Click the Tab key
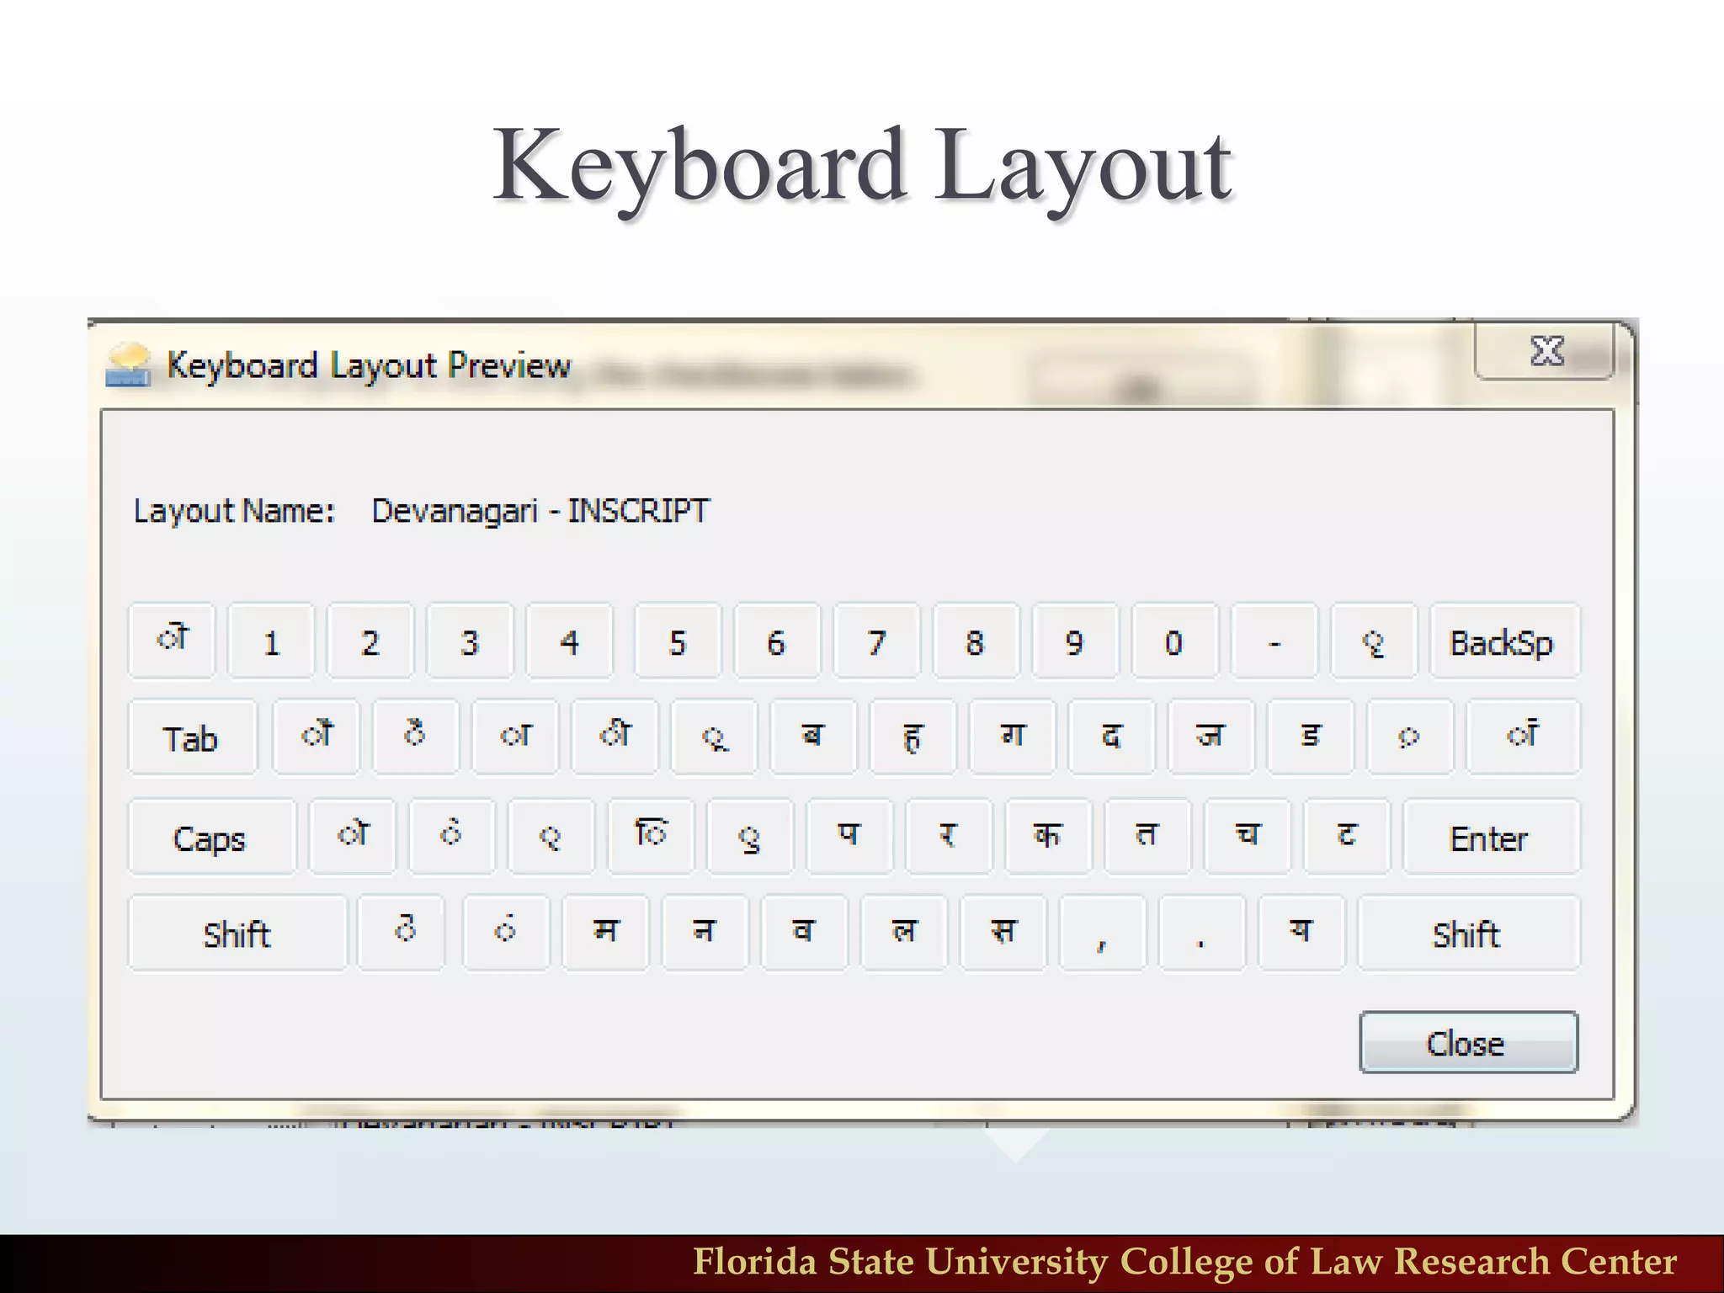The image size is (1724, 1293). (x=192, y=737)
